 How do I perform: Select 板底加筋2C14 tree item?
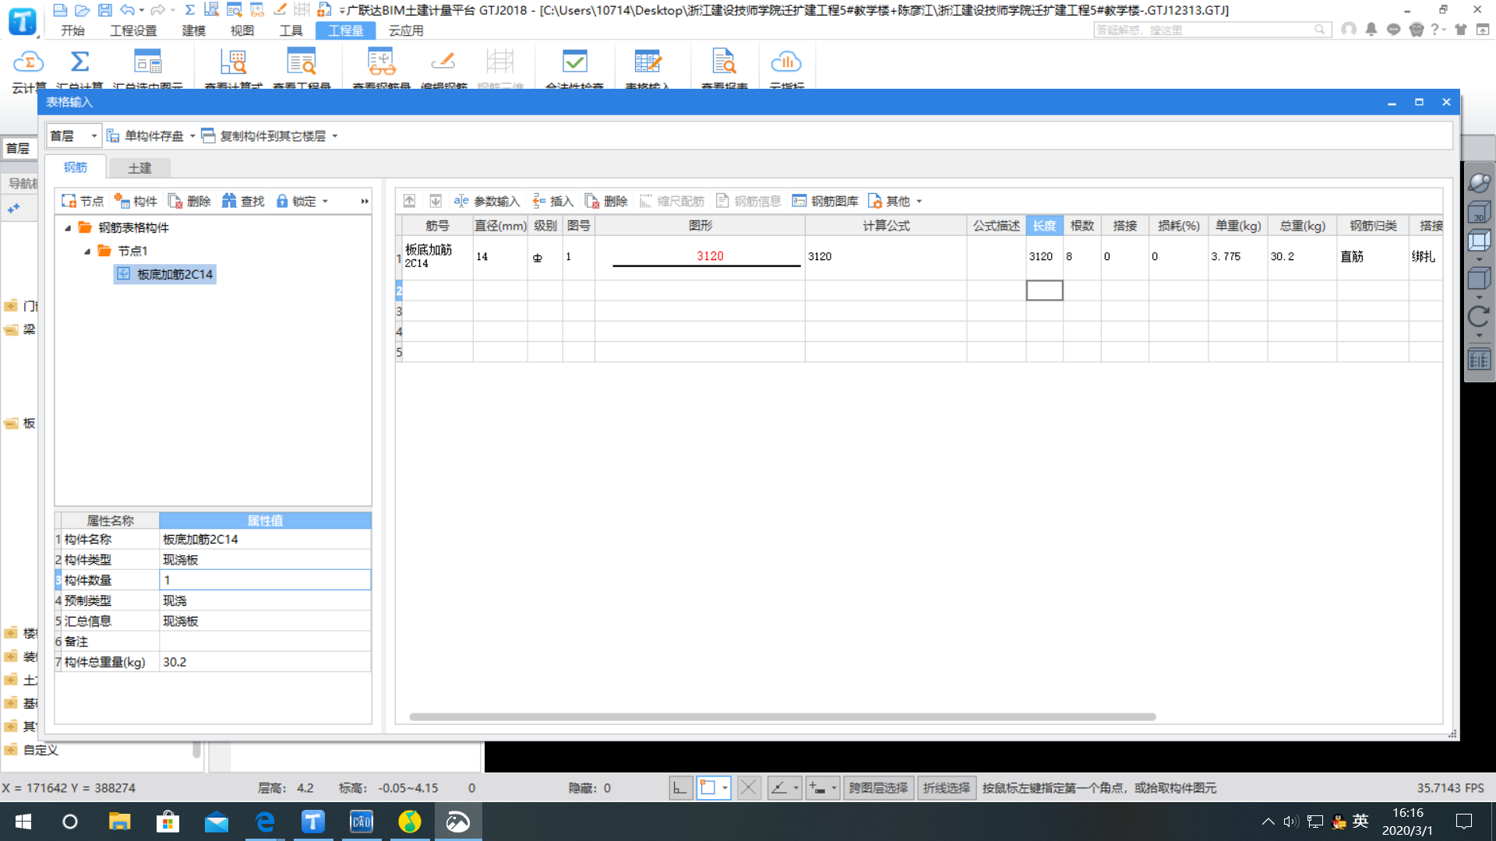165,274
